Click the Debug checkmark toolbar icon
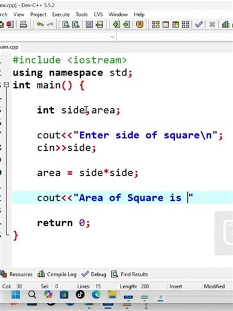Image resolution: width=233 pixels, height=311 pixels. pyautogui.click(x=199, y=25)
